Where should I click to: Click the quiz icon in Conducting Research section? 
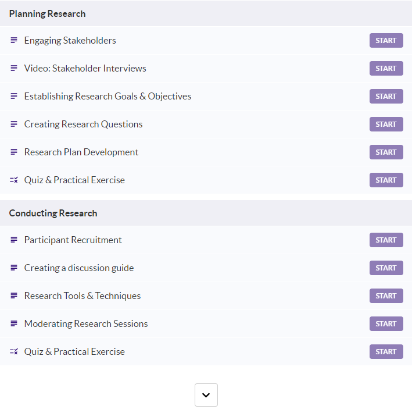pos(13,352)
